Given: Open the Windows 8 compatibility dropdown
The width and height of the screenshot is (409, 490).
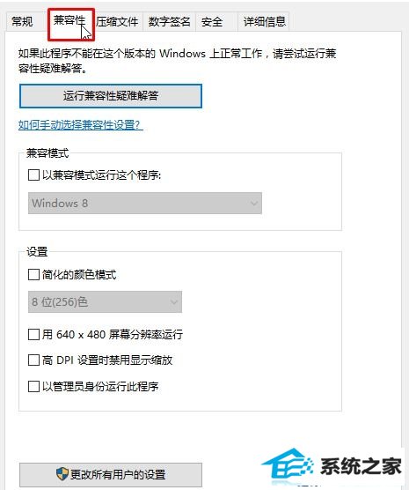Looking at the screenshot, I should (x=145, y=203).
